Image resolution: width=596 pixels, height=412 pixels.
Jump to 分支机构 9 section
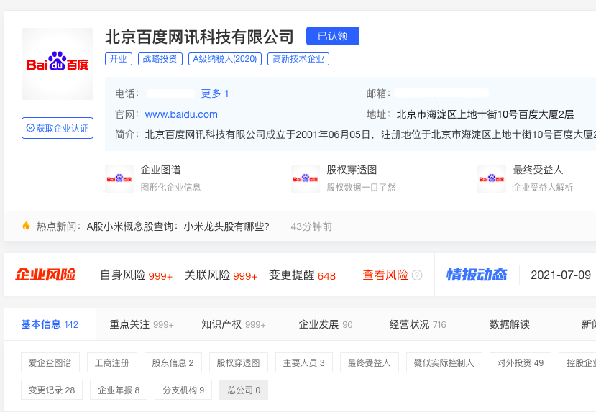[183, 390]
